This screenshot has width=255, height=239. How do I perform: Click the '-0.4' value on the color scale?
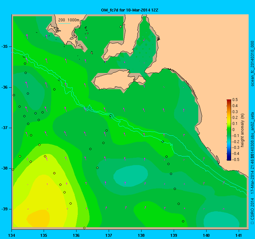(235, 154)
